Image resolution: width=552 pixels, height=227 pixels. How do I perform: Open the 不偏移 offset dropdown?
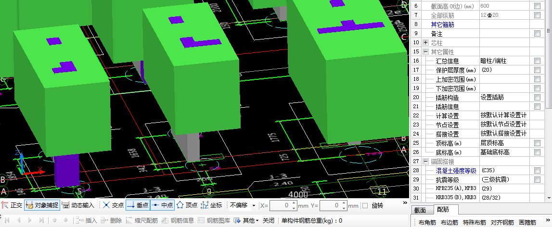pos(254,205)
